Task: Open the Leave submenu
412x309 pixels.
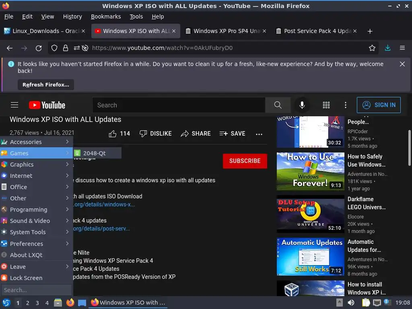Action: [x=37, y=267]
